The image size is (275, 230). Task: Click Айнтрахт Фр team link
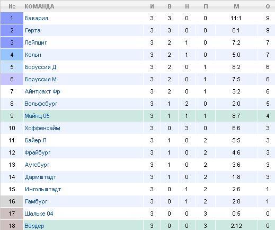click(x=42, y=91)
